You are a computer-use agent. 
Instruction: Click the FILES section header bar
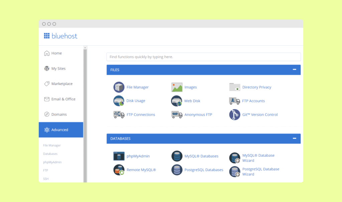pyautogui.click(x=204, y=70)
